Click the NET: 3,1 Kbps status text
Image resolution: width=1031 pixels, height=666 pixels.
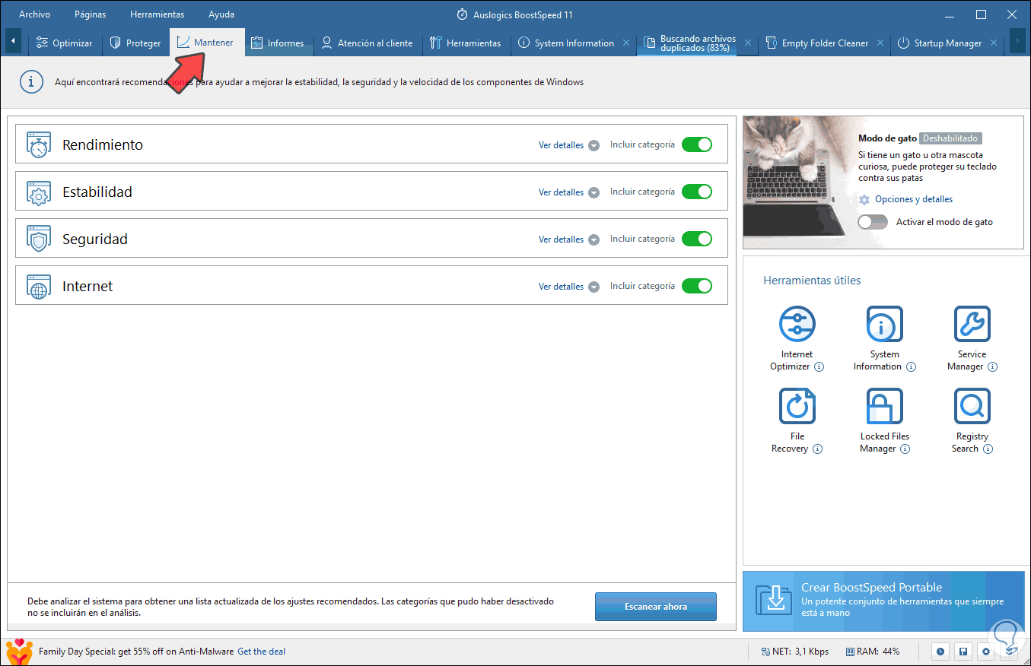point(801,652)
